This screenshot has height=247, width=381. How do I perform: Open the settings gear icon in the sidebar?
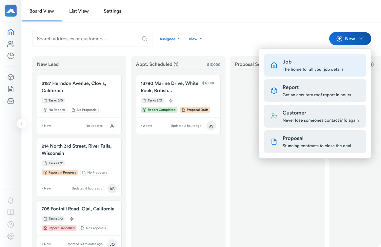(11, 236)
